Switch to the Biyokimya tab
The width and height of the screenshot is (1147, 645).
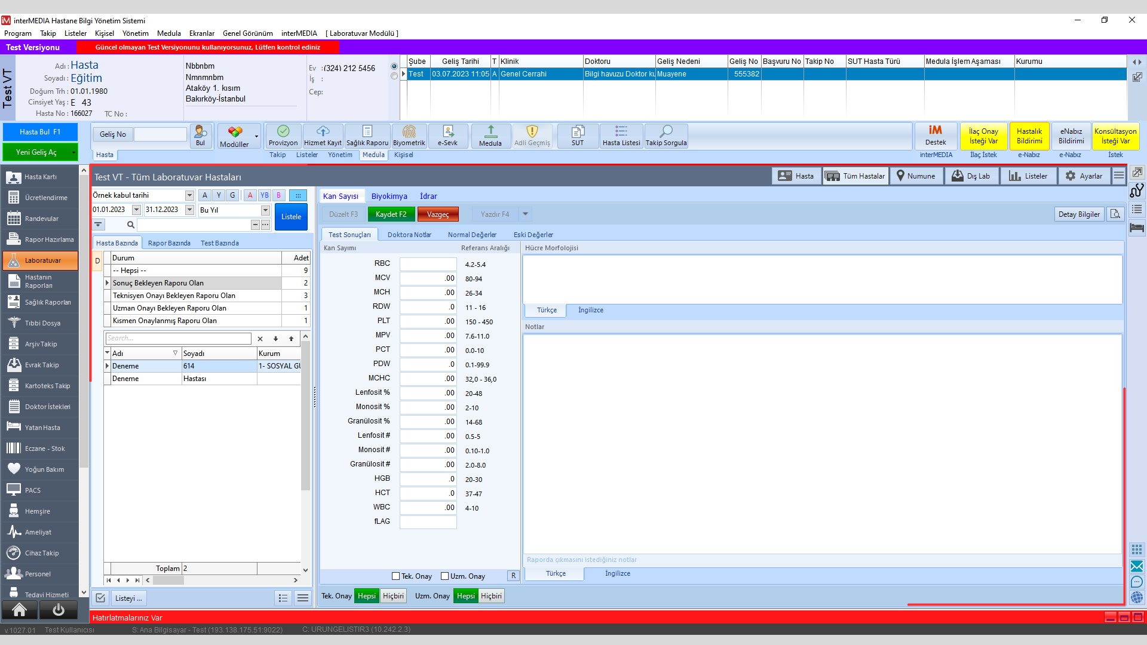tap(389, 196)
